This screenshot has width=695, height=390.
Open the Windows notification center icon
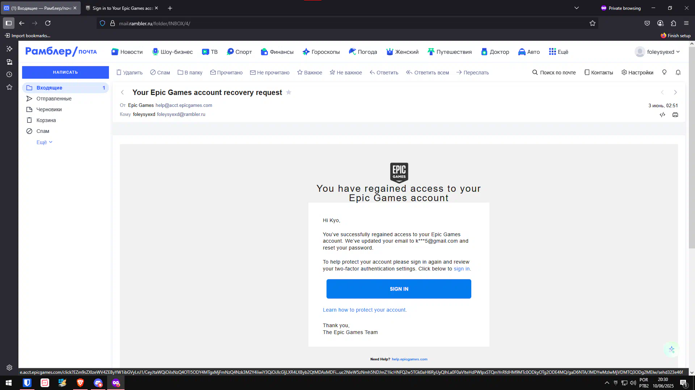tap(683, 383)
